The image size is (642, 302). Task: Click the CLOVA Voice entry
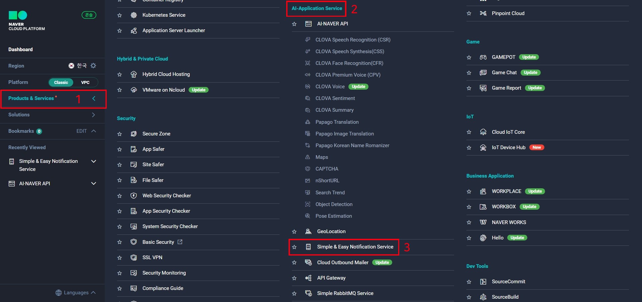(330, 87)
